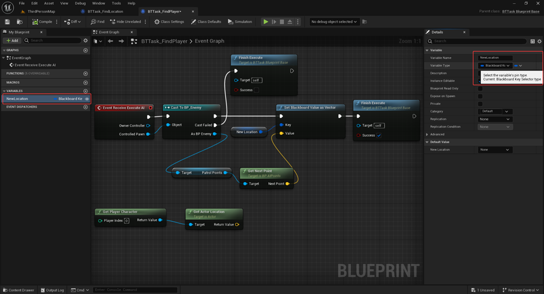Viewport: 544px width, 294px height.
Task: Compile the blueprint
Action: tap(42, 22)
